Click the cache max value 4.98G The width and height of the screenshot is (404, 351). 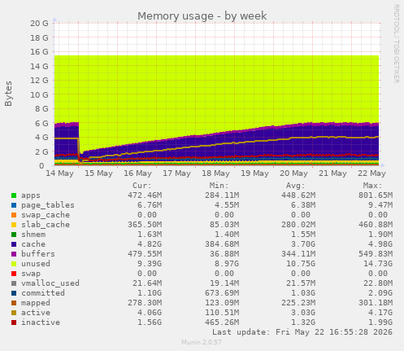click(x=380, y=244)
